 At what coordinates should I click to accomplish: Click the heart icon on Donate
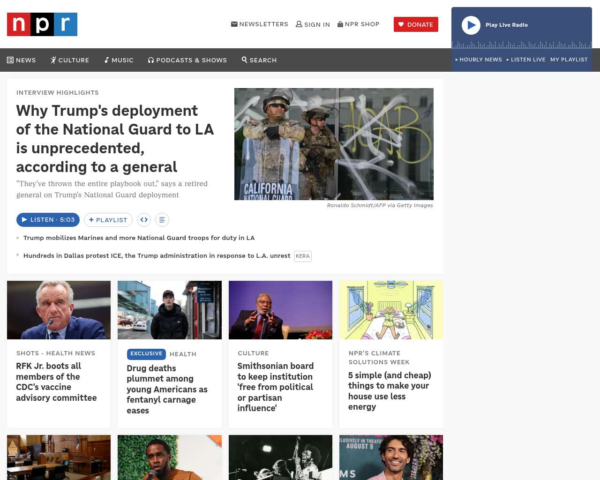tap(401, 24)
